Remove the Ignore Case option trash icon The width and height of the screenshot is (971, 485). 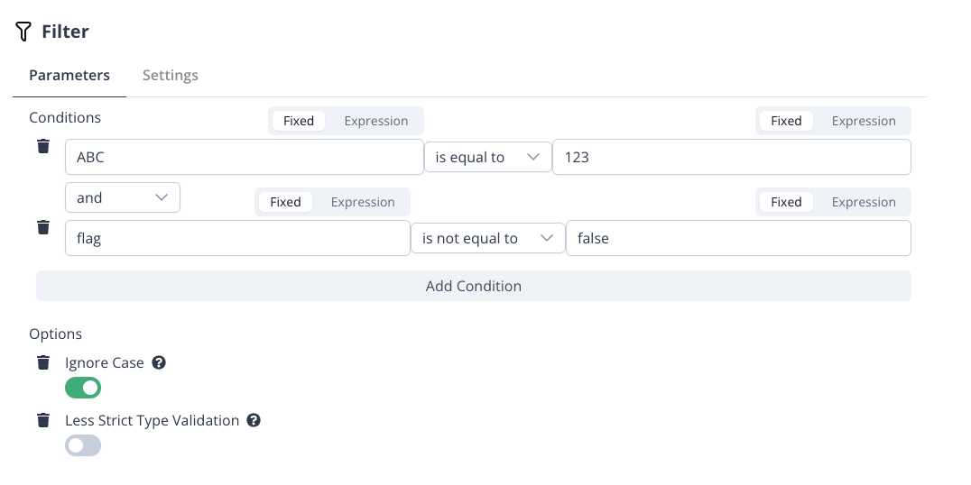click(43, 362)
